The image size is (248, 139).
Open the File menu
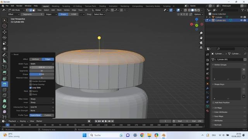(7, 6)
